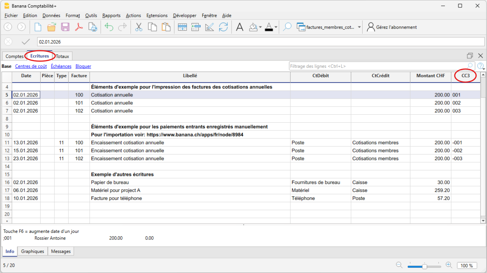Image resolution: width=487 pixels, height=273 pixels.
Task: Click the navigate back arrow icon
Action: click(x=8, y=27)
